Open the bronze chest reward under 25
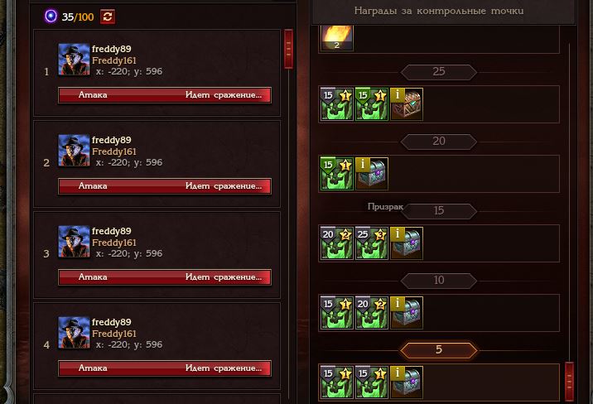This screenshot has height=404, width=593. point(407,104)
